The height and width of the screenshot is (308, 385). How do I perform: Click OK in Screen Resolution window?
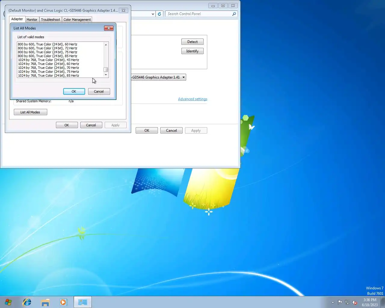pyautogui.click(x=147, y=131)
